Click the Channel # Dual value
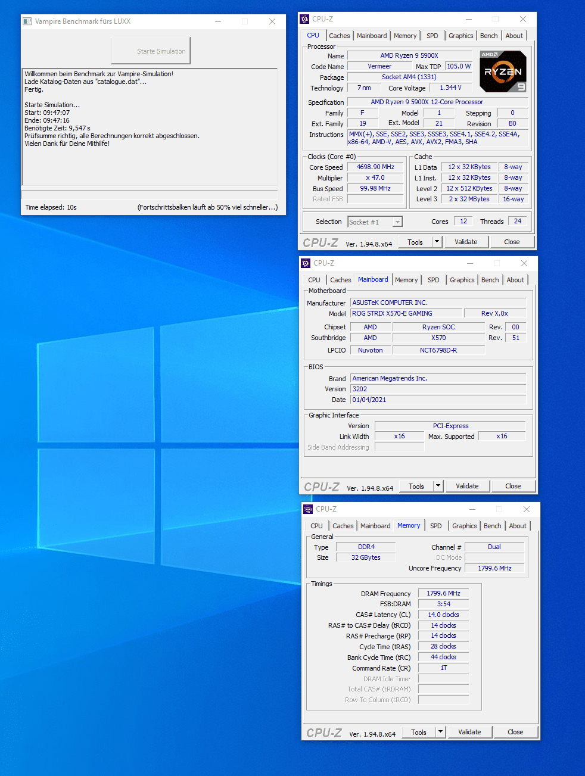 click(494, 547)
